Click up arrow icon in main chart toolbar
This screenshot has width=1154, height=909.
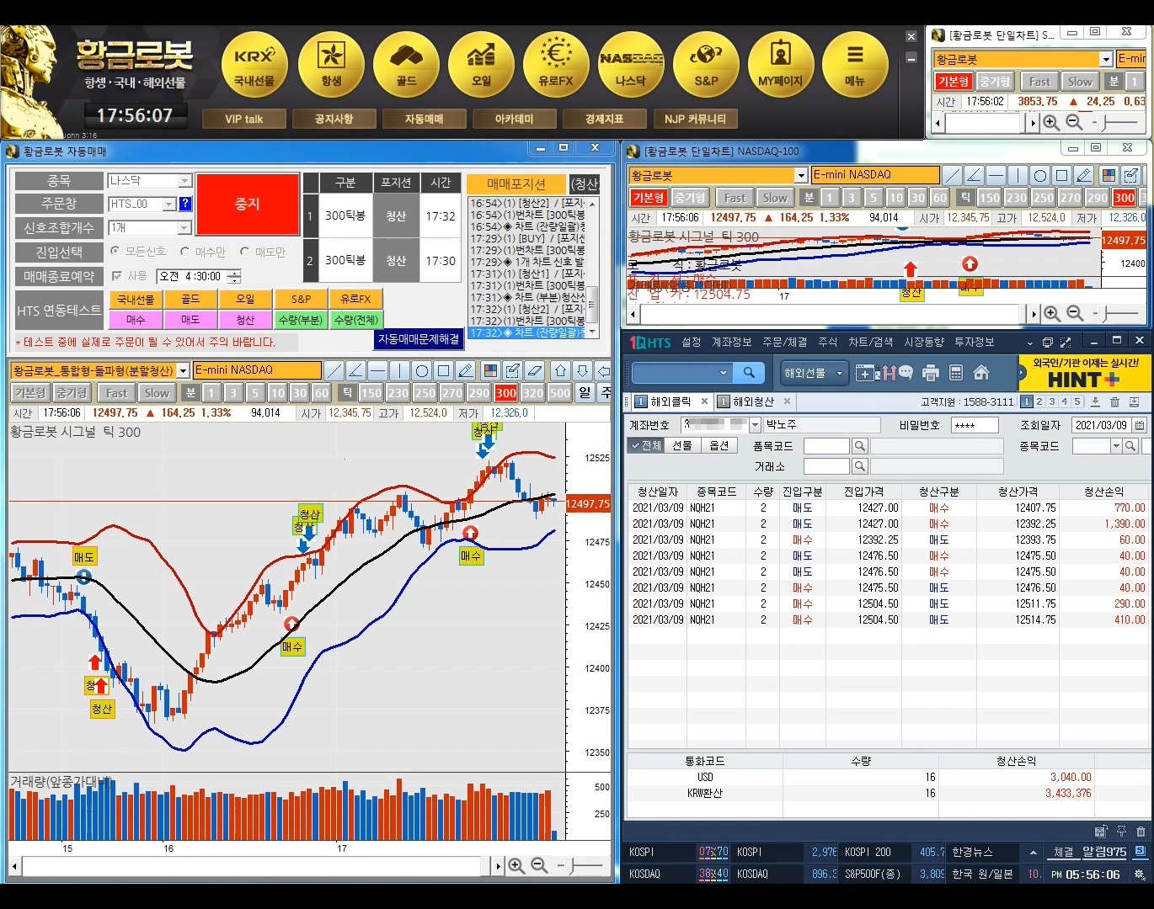(x=560, y=370)
